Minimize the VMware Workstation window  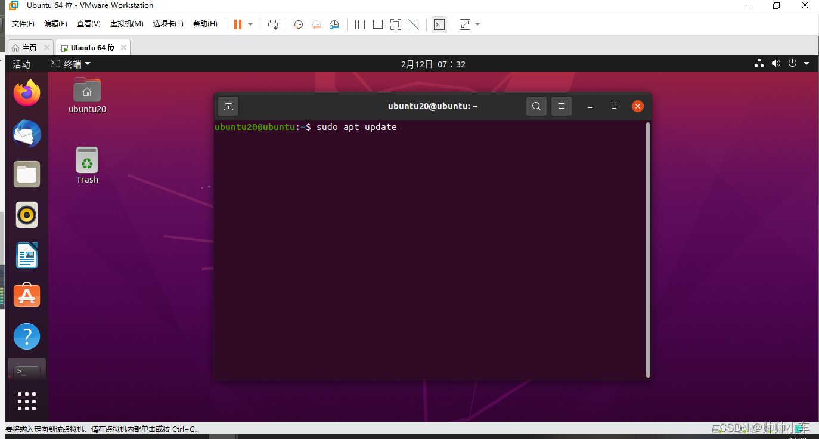(x=749, y=5)
